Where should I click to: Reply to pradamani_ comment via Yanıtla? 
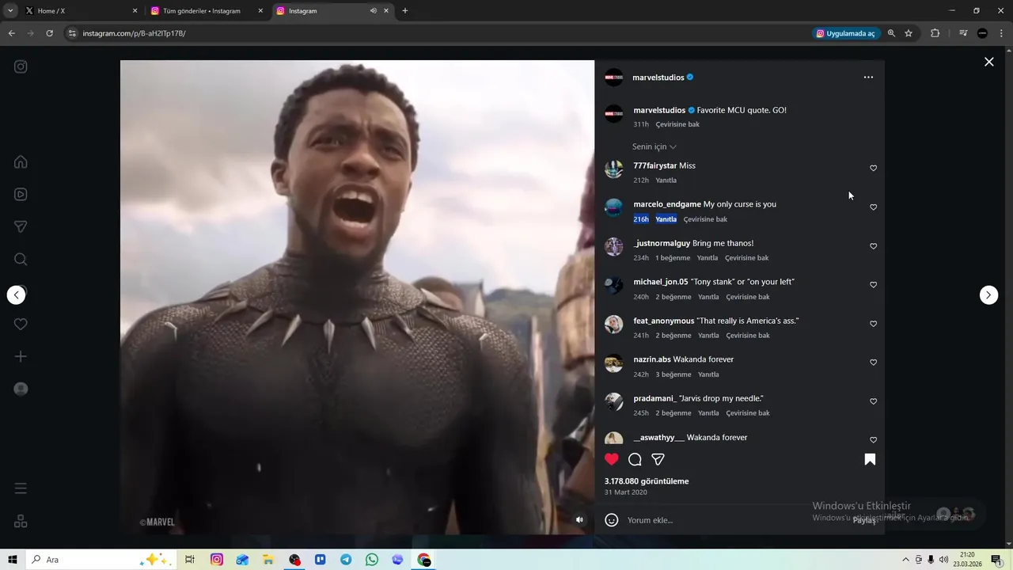tap(708, 413)
